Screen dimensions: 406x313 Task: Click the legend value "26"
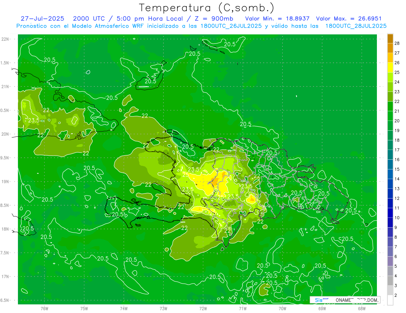(397, 62)
